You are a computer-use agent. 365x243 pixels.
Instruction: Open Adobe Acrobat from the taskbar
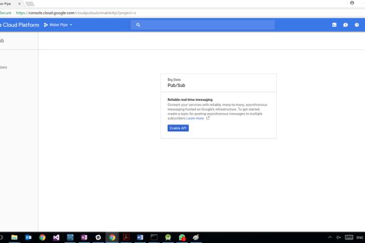[x=126, y=238]
